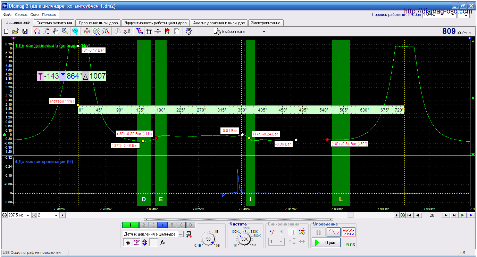Open the 'Сервис' menu
This screenshot has height=257, width=477.
pyautogui.click(x=22, y=15)
